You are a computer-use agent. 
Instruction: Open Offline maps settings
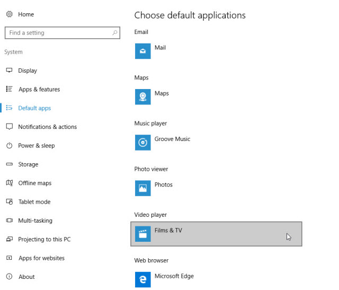coord(35,183)
